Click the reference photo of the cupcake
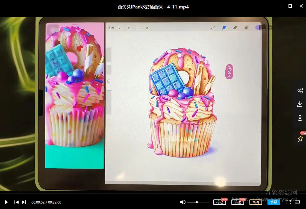 click(75, 96)
